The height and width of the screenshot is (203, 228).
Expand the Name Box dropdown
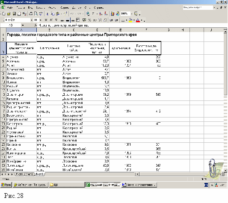(23, 25)
